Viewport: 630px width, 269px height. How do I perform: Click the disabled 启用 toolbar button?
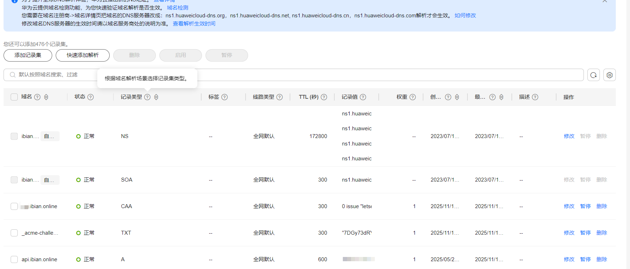[181, 55]
